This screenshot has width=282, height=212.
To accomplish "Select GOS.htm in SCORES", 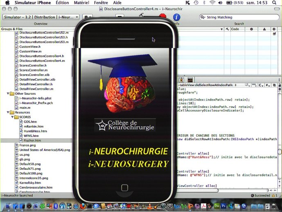I will (x=30, y=121).
